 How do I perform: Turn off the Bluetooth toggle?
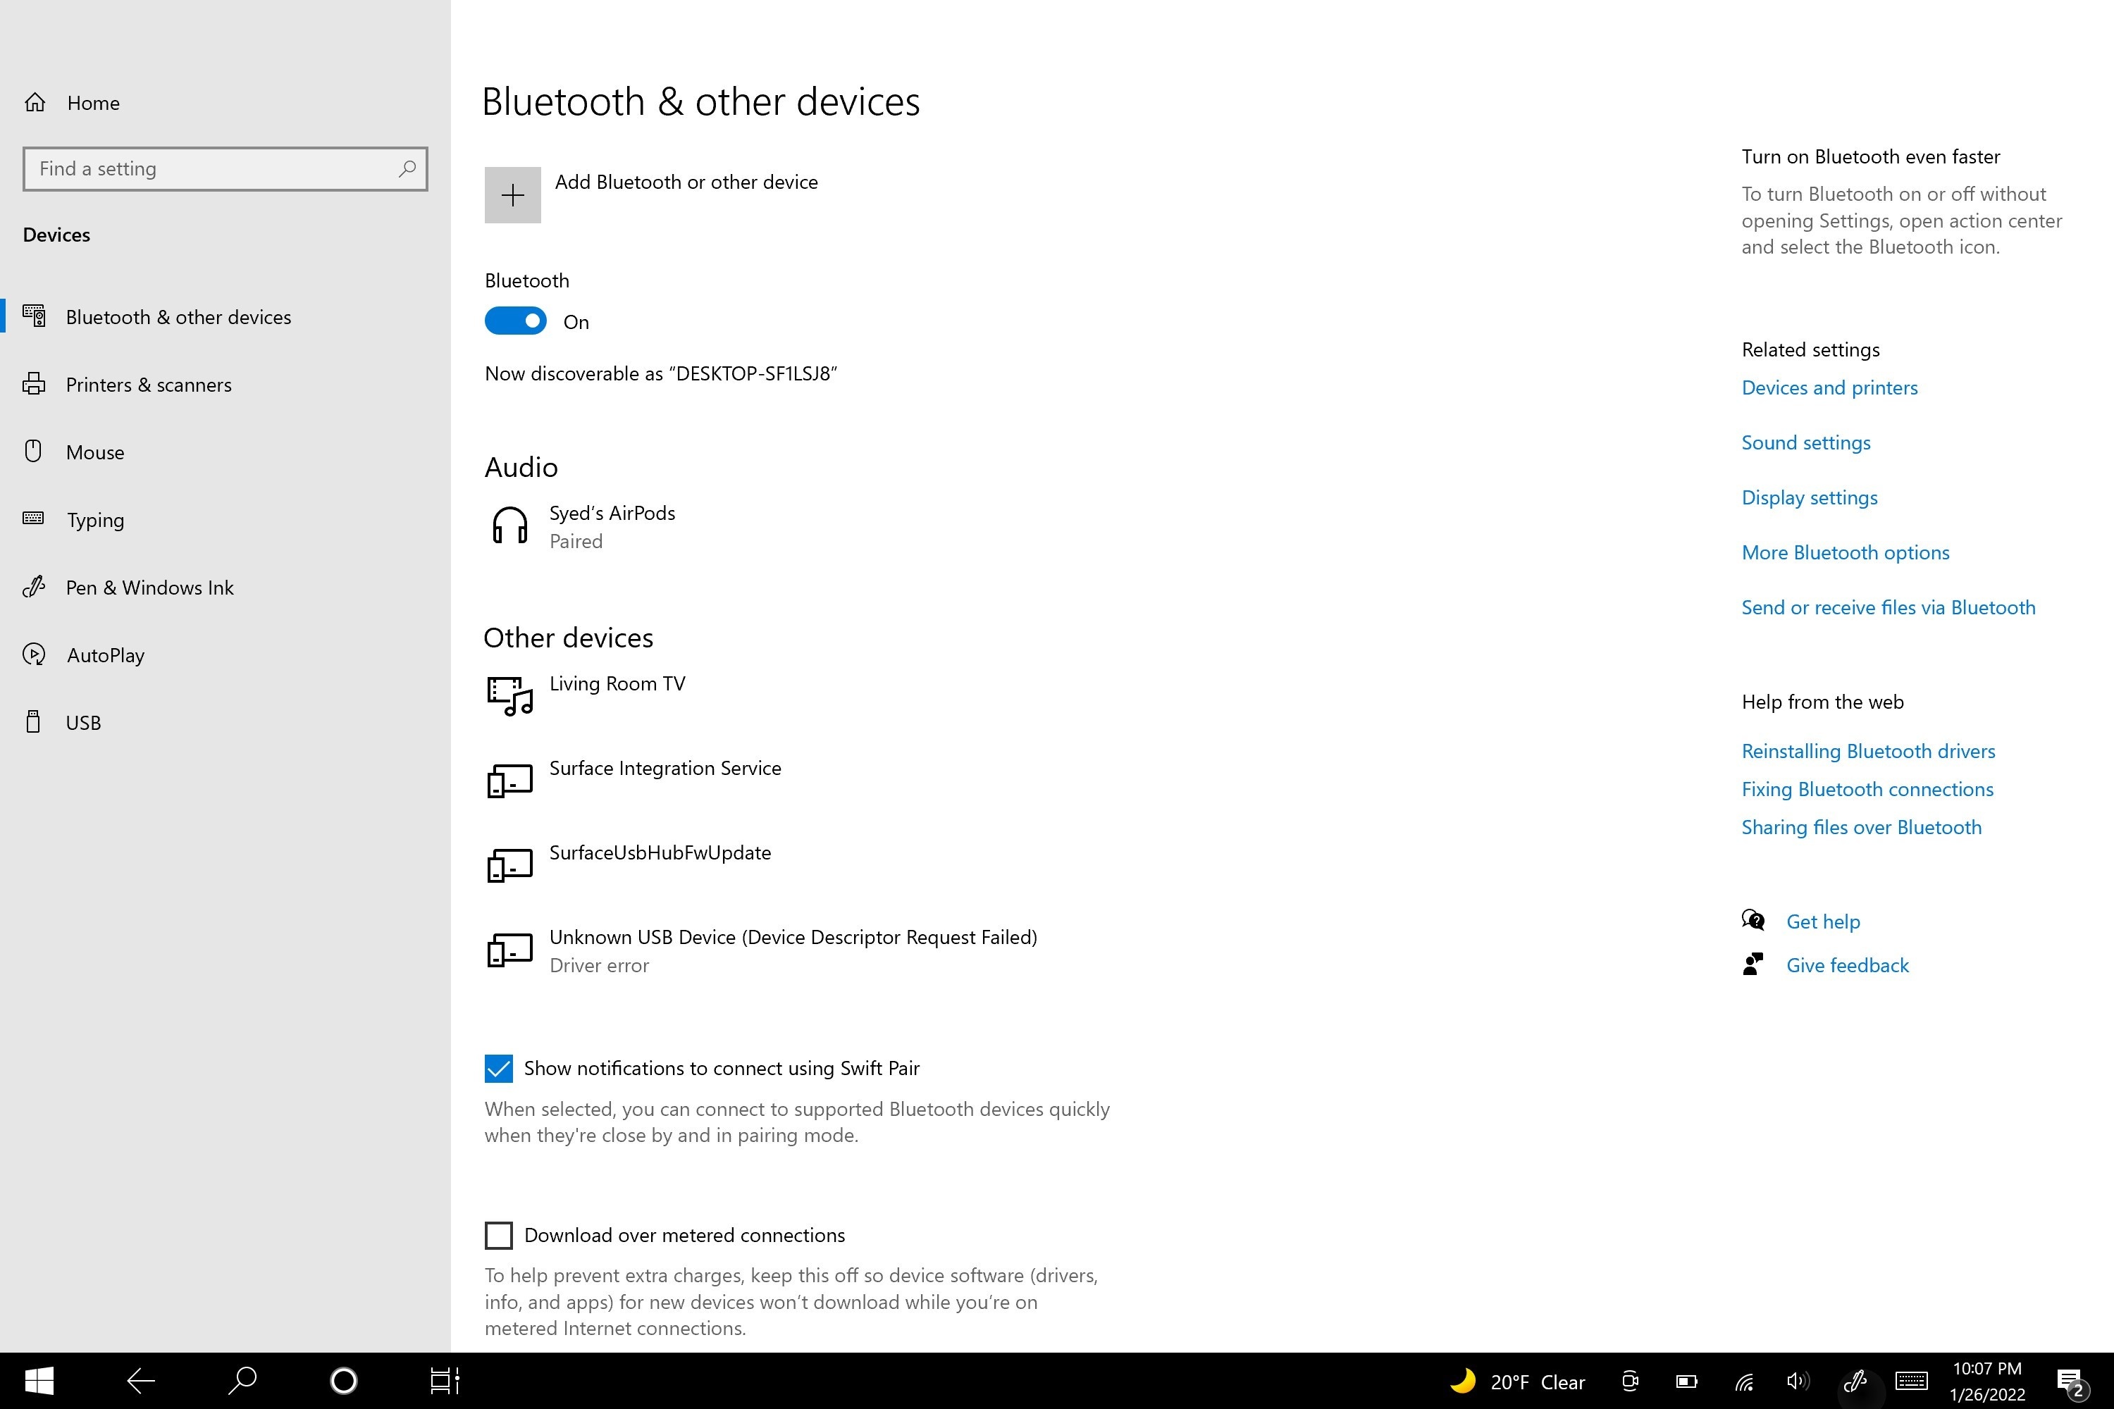coord(516,321)
